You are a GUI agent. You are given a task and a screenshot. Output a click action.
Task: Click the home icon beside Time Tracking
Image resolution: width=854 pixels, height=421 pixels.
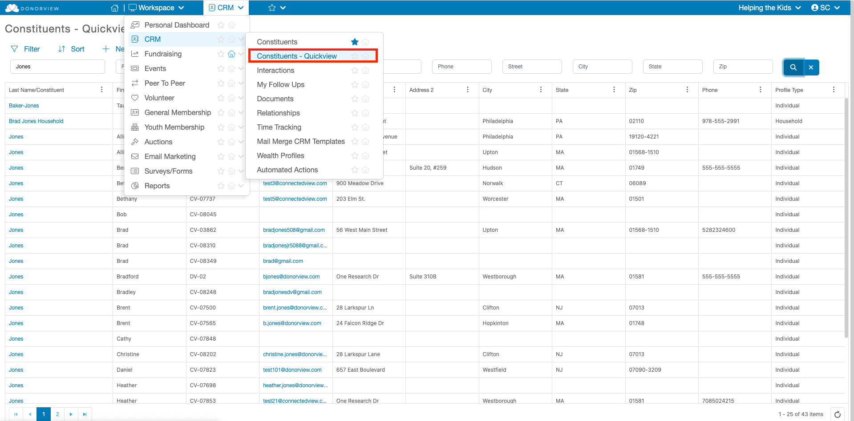click(x=365, y=127)
